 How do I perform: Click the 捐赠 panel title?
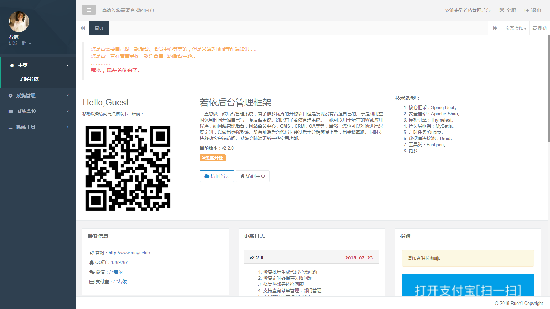click(405, 236)
